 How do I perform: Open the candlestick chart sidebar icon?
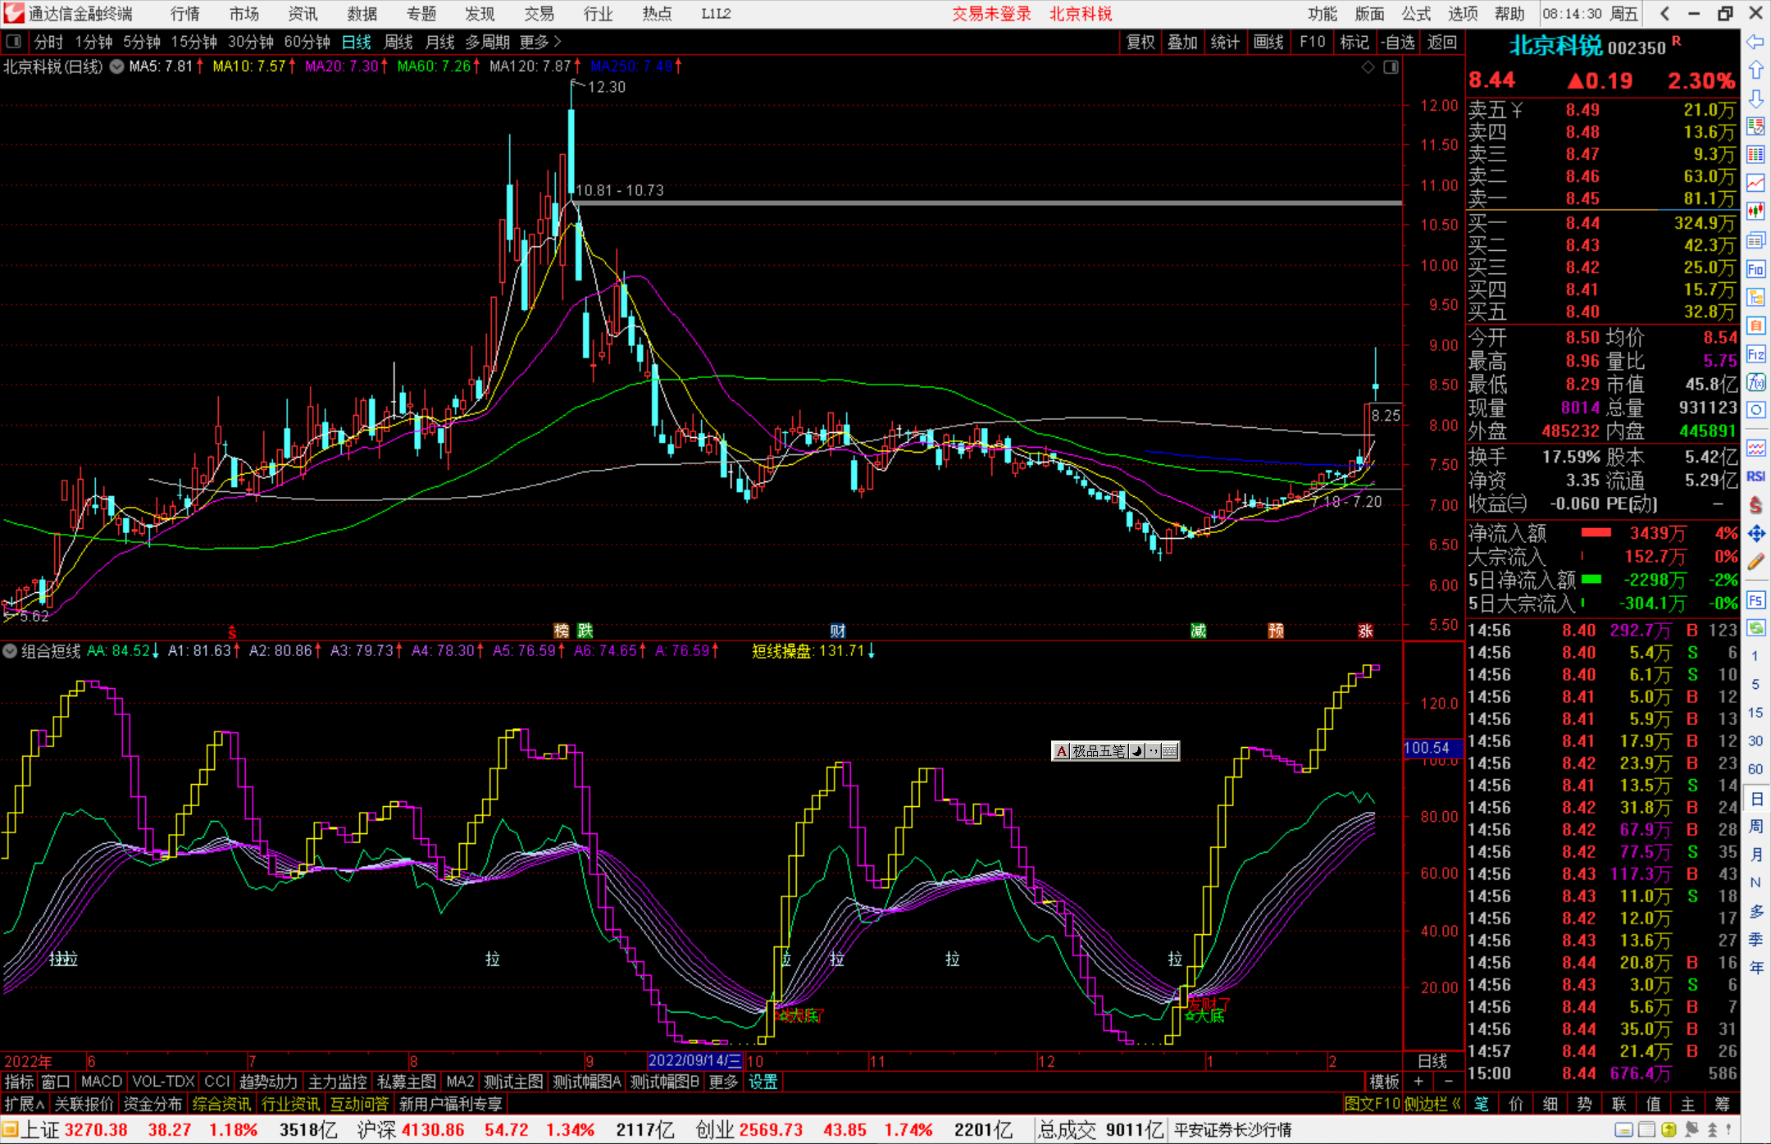coord(1755,212)
